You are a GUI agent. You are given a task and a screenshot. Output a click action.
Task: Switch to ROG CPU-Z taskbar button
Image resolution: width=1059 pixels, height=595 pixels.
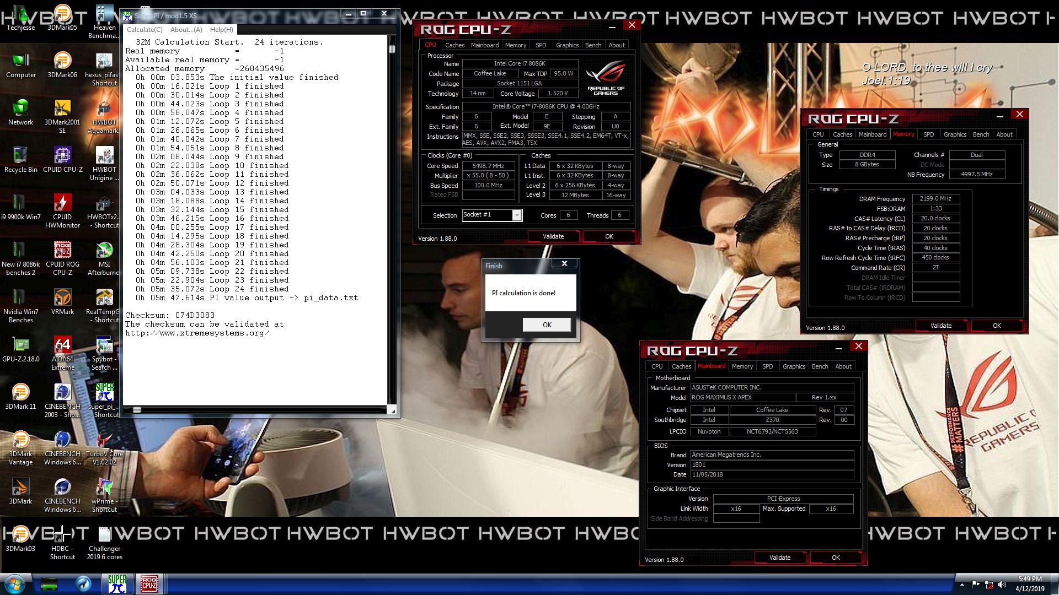(149, 584)
